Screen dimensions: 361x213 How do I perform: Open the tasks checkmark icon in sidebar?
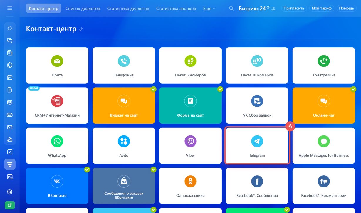tap(10, 152)
